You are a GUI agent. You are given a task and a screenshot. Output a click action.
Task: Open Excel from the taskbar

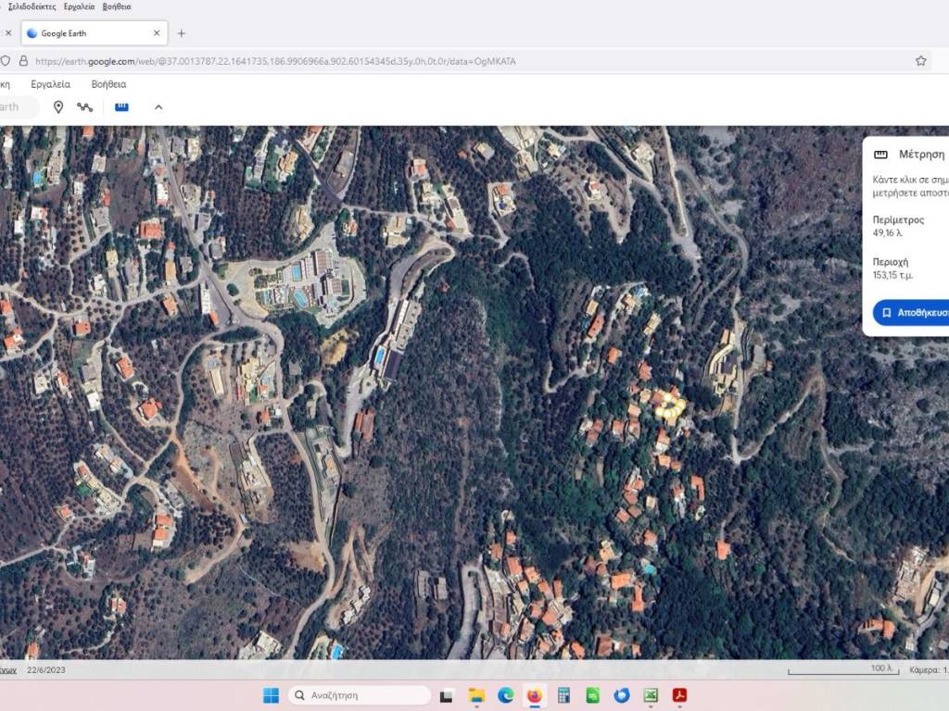coord(651,695)
